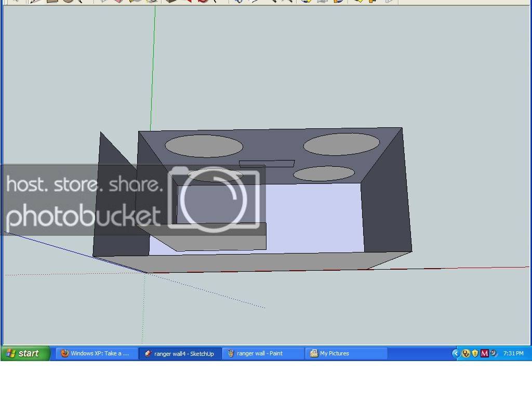The width and height of the screenshot is (532, 399).
Task: Click the 7:31 PM system clock
Action: [513, 353]
